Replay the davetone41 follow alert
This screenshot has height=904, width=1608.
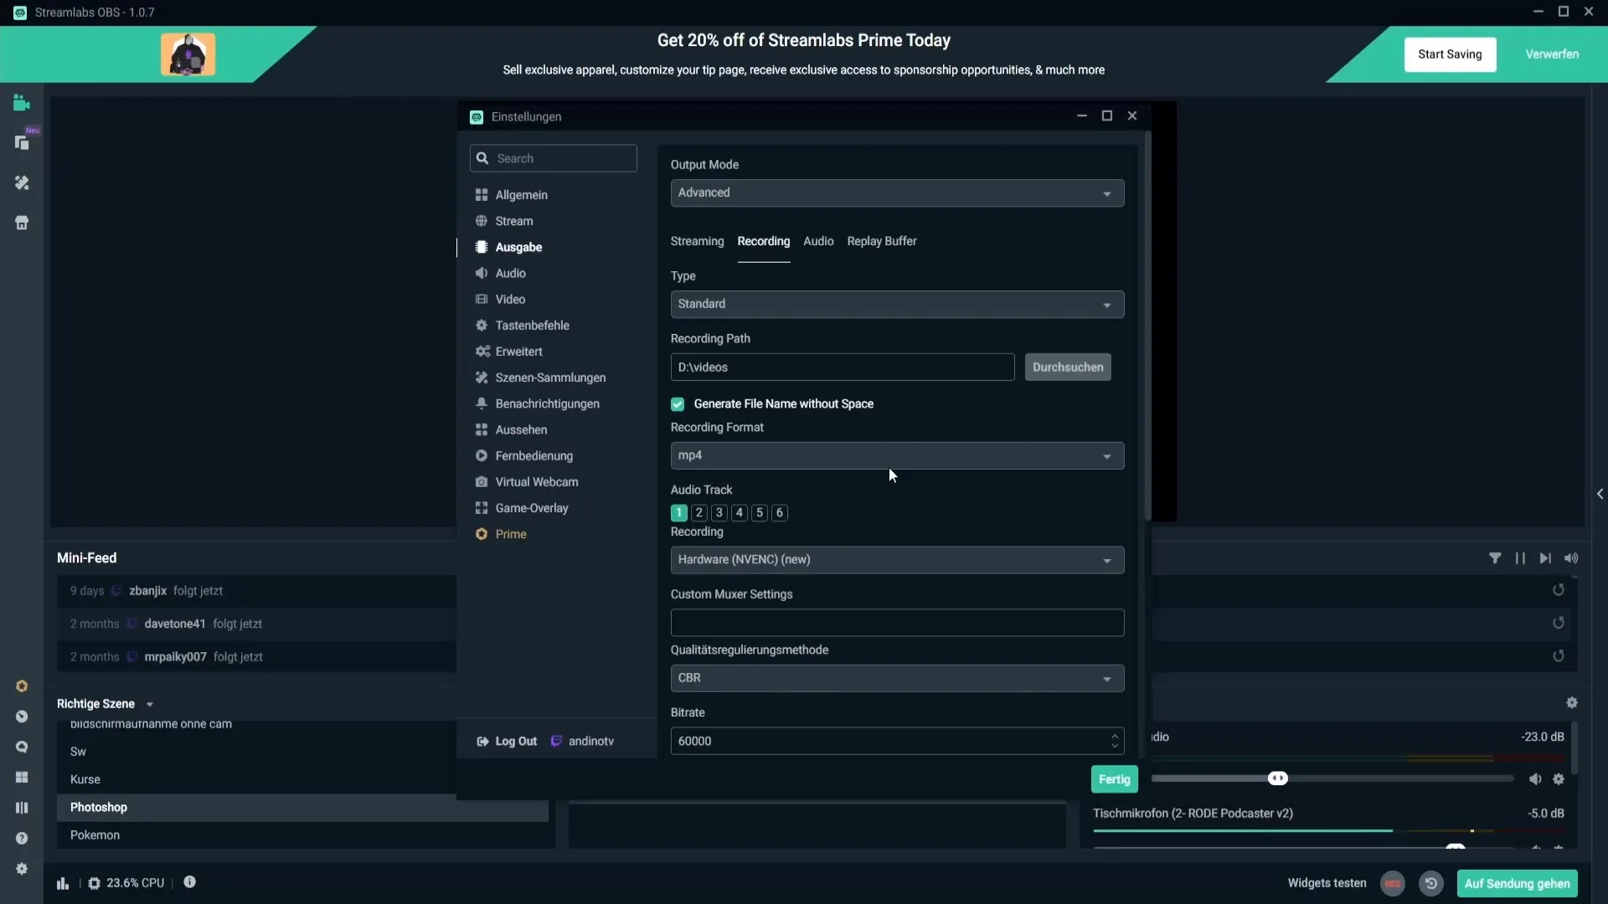point(1559,623)
